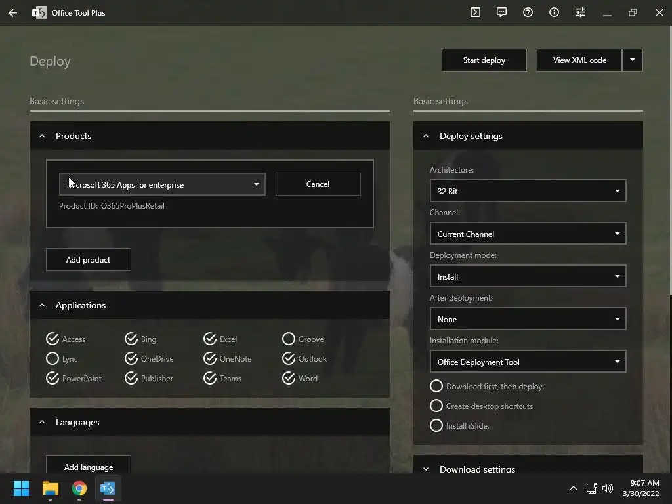
Task: Uncheck the OneNote application
Action: (x=228, y=359)
